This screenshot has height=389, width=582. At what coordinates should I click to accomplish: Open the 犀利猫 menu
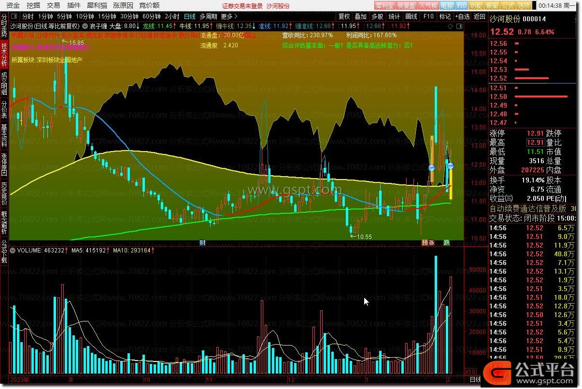97,5
